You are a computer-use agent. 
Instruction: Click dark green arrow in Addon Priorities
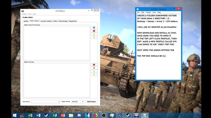(x=94, y=68)
